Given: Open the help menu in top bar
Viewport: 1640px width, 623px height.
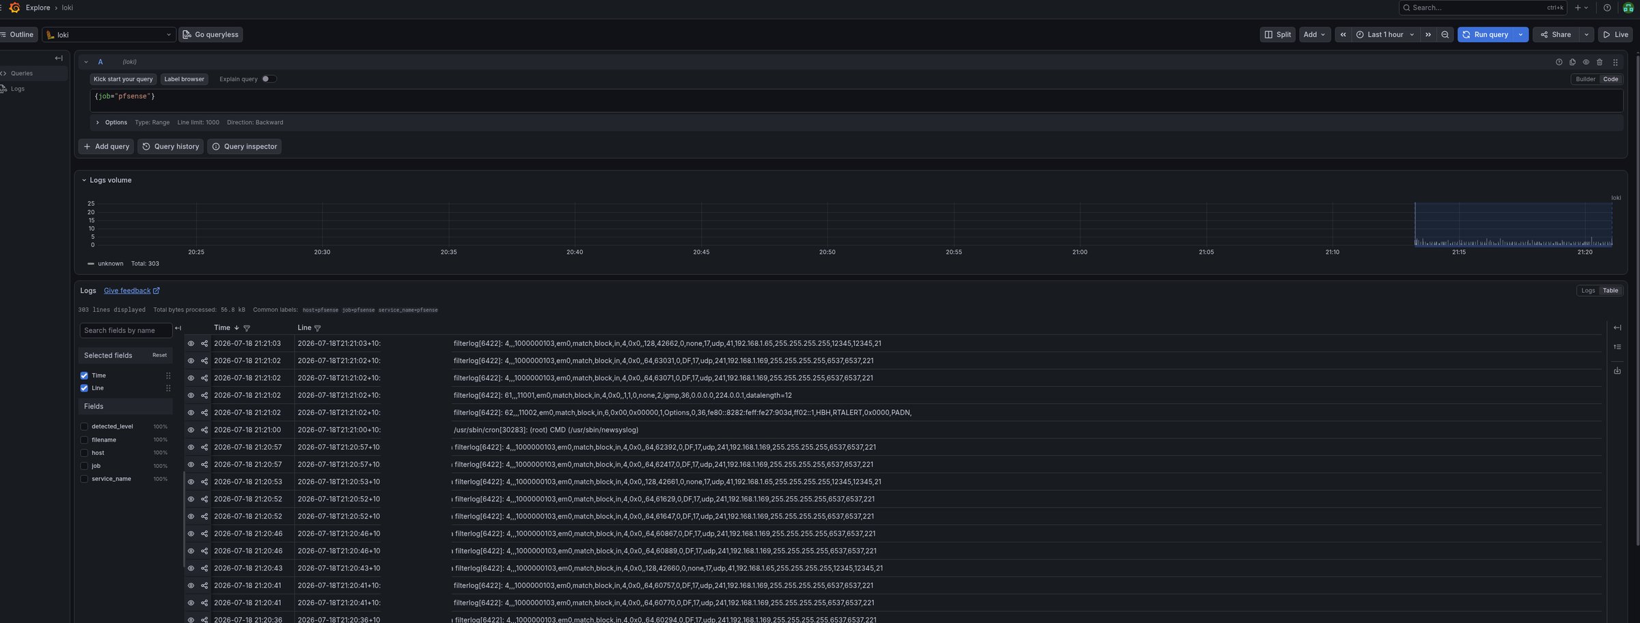Looking at the screenshot, I should tap(1607, 8).
